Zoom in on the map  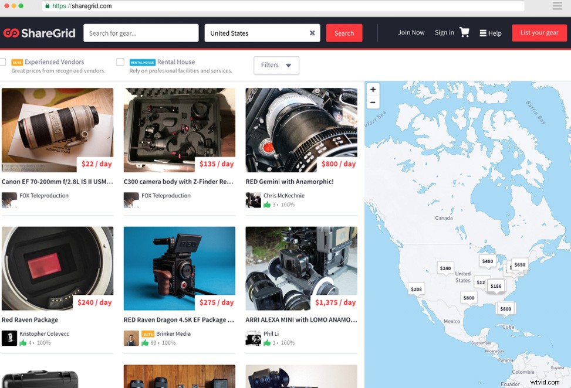[373, 89]
